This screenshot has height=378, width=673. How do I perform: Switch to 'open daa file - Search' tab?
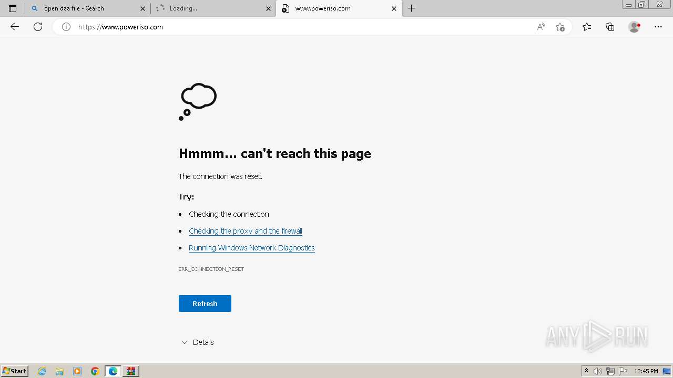click(x=88, y=8)
